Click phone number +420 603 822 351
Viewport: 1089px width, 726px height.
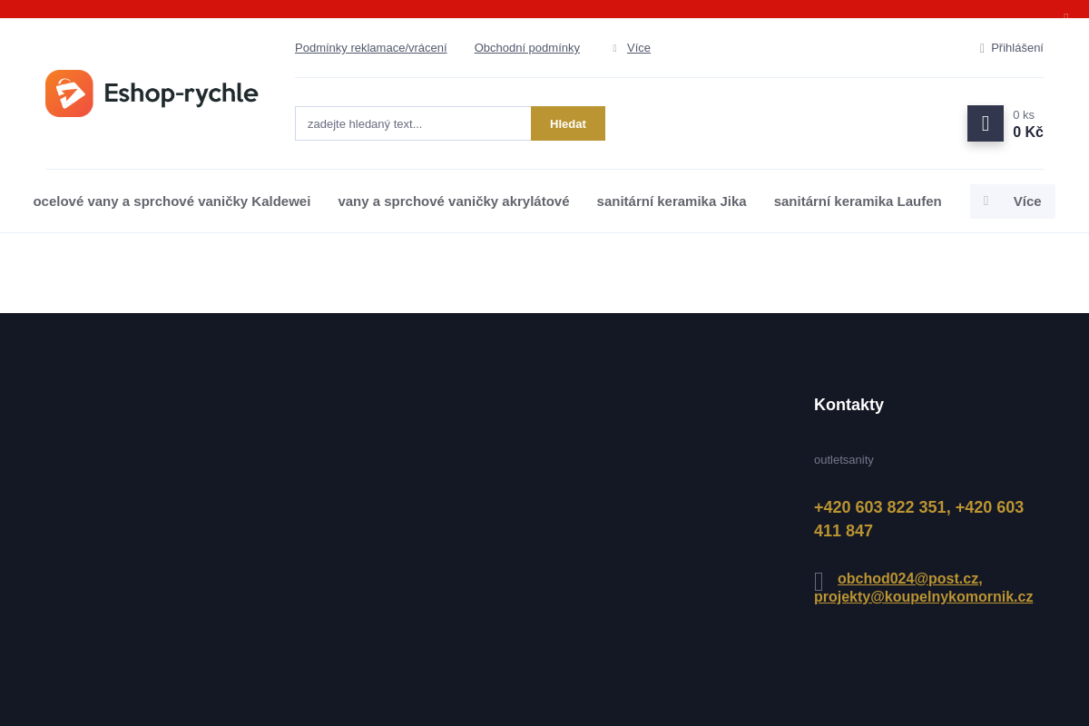[x=880, y=507]
